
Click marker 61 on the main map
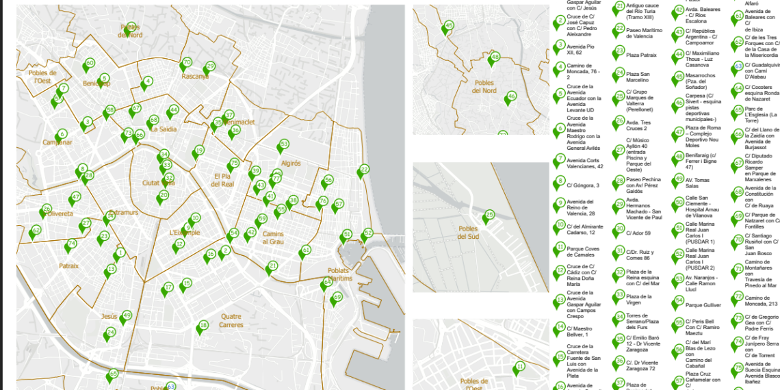(x=304, y=252)
